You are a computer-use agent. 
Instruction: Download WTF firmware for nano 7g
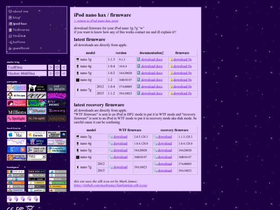pyautogui.click(x=118, y=167)
